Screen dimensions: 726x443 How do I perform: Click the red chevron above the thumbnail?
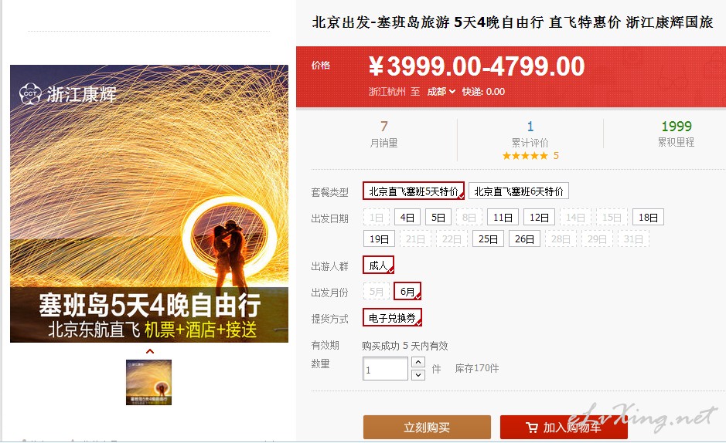tap(149, 351)
